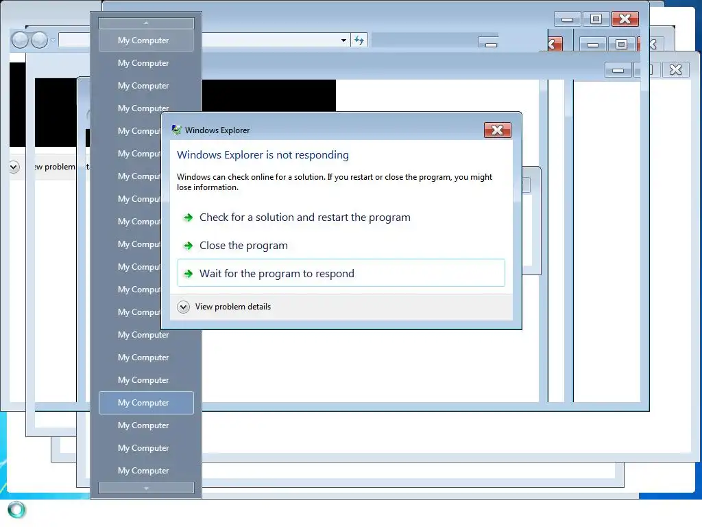
Task: Click Windows Explorer icon in dialog title bar
Action: coord(177,130)
